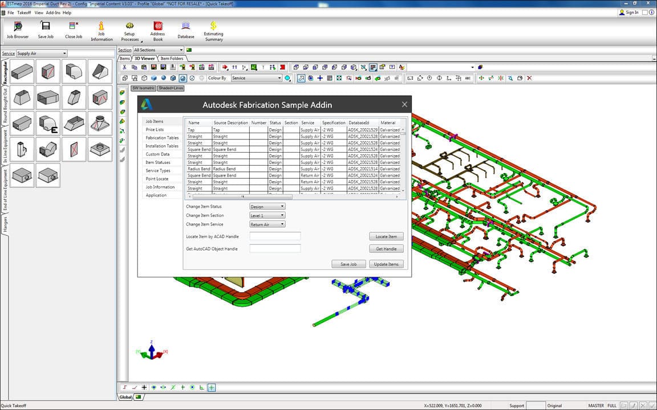Open the Change Item Status dropdown
The width and height of the screenshot is (657, 410).
(266, 206)
